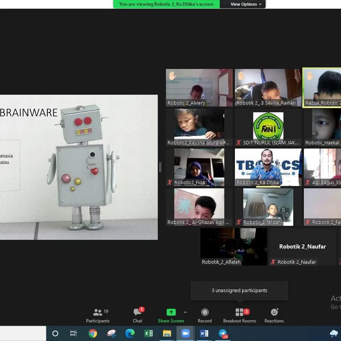Click muted mic icon on Robotik 2_Naufar
Image resolution: width=341 pixels, height=341 pixels.
273,262
